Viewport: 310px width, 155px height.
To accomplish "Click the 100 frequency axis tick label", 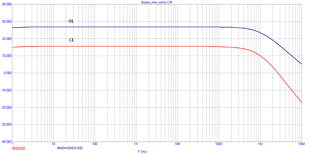I will coord(95,144).
